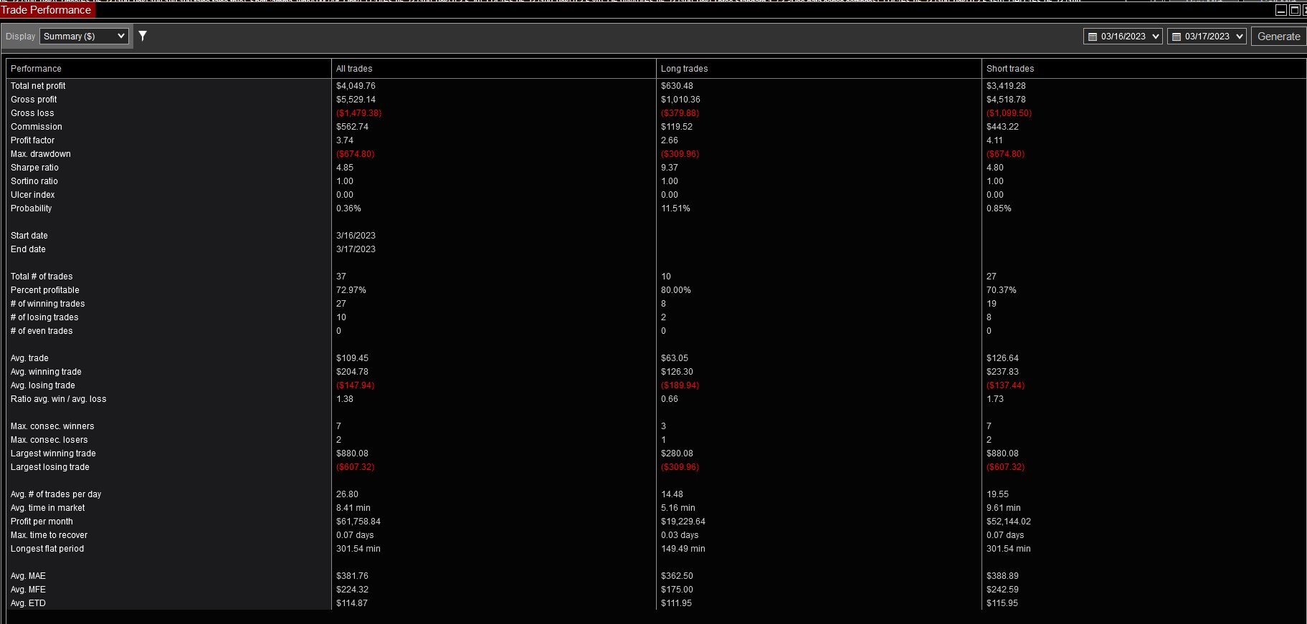Select the Avg. losing trade label
The image size is (1307, 624).
point(43,385)
